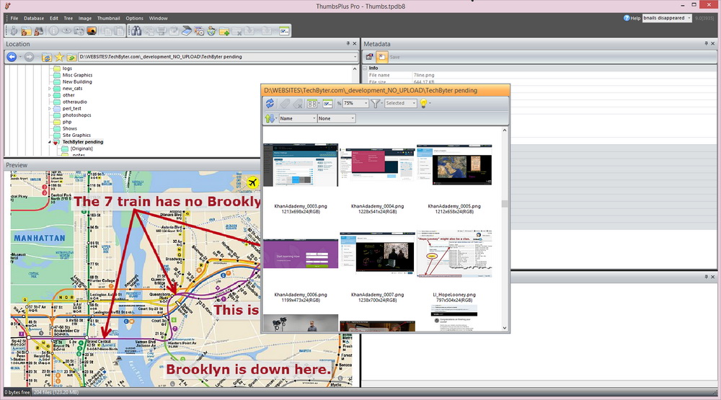Click Save in the Metadata toolbar
This screenshot has height=400, width=721.
point(394,57)
